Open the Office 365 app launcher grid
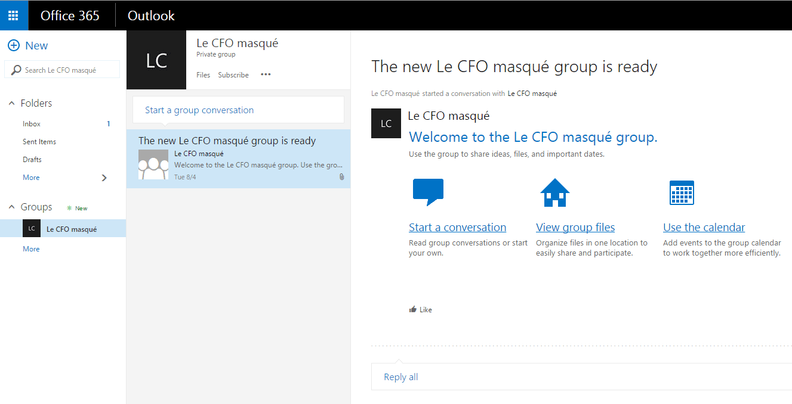Screen dimensions: 792x404 (x=13, y=15)
